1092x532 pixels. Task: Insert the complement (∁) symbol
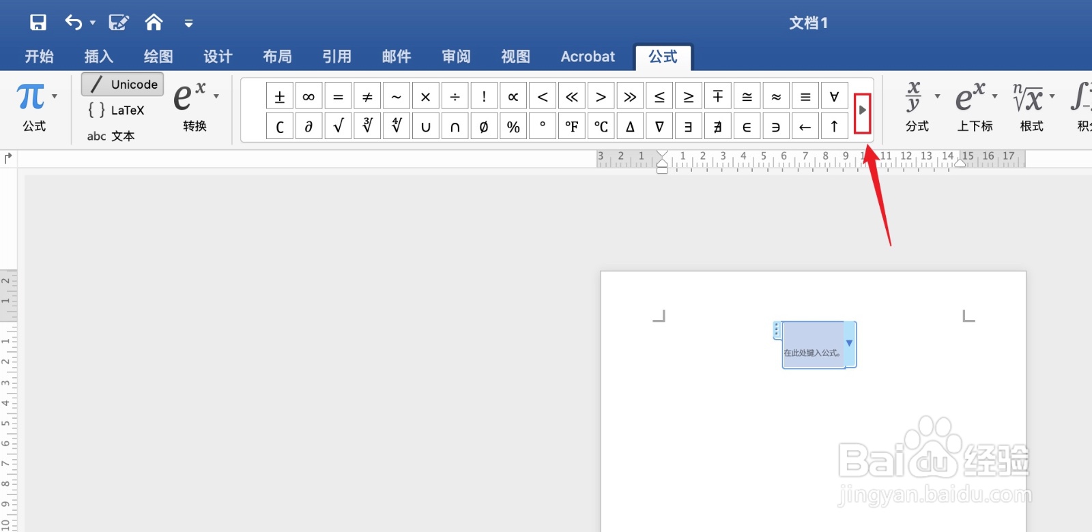coord(280,126)
